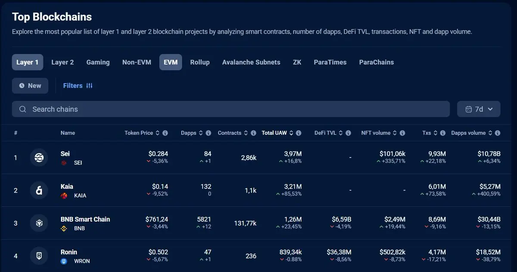Screen dimensions: 517x272
Task: Sort by Total UAW using sort arrows
Action: [291, 133]
